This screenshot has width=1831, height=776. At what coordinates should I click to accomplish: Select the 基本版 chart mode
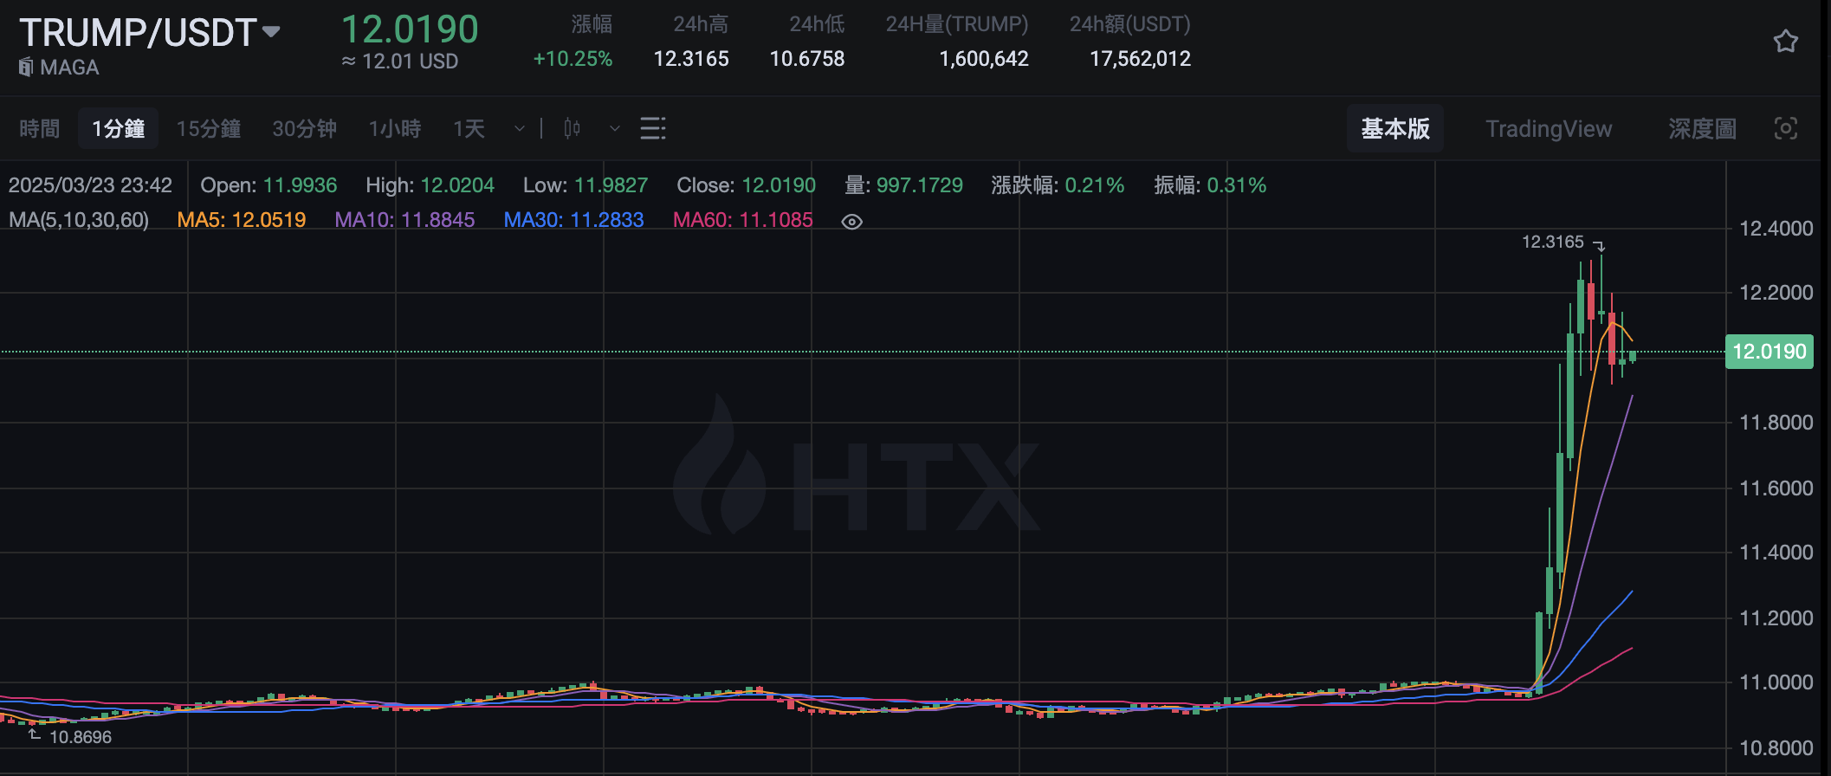pyautogui.click(x=1395, y=129)
